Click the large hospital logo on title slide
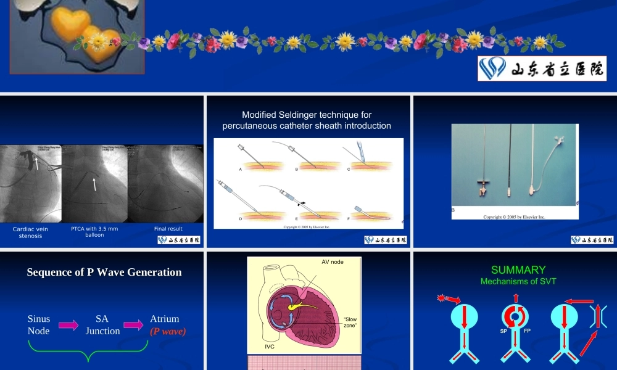 point(542,68)
